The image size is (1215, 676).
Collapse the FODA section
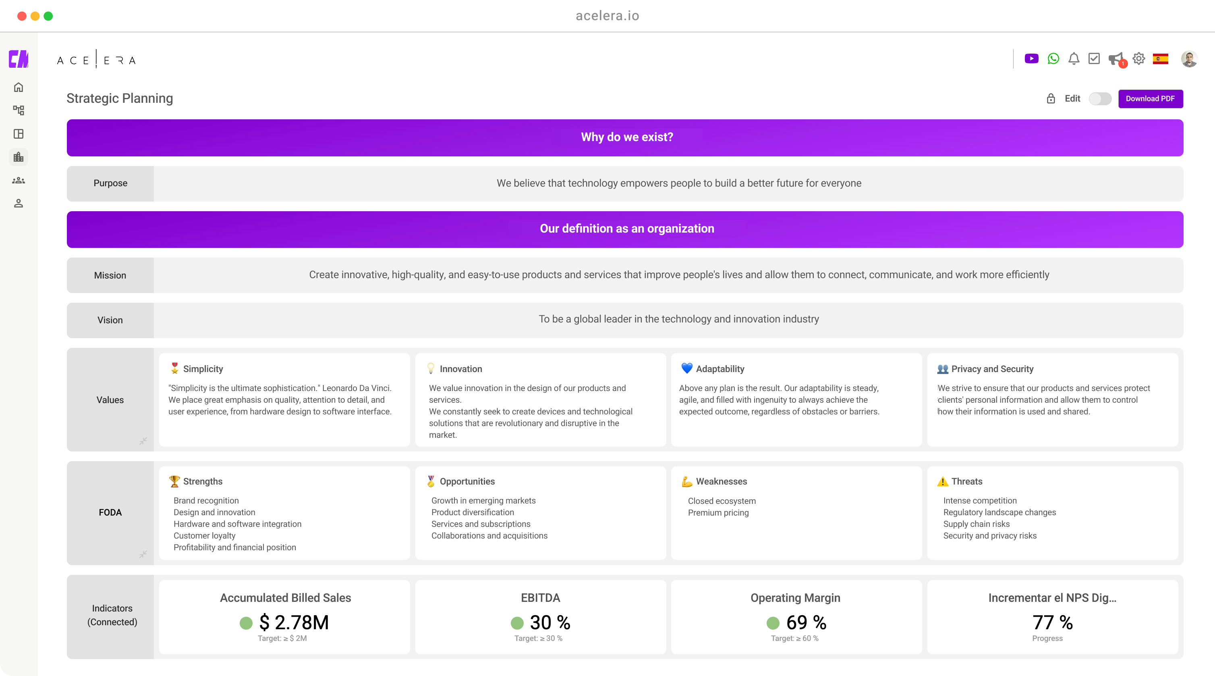(x=143, y=554)
